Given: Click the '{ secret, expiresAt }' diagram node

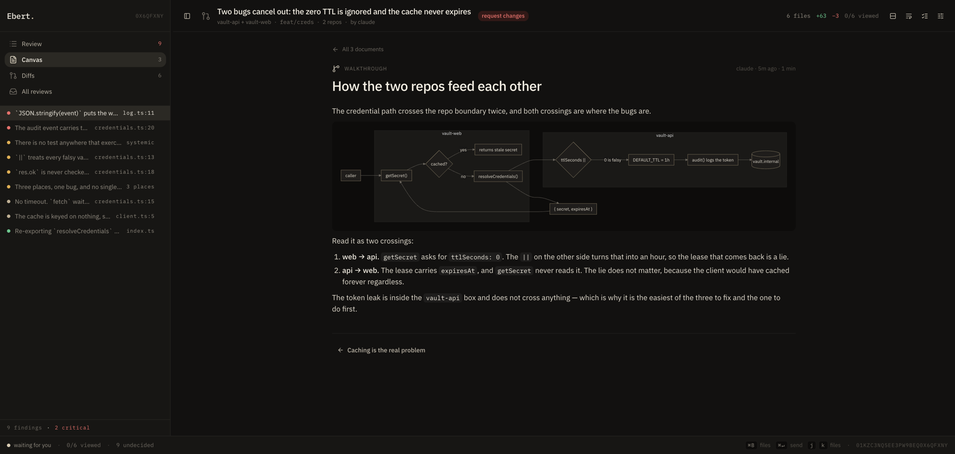Looking at the screenshot, I should pos(573,209).
